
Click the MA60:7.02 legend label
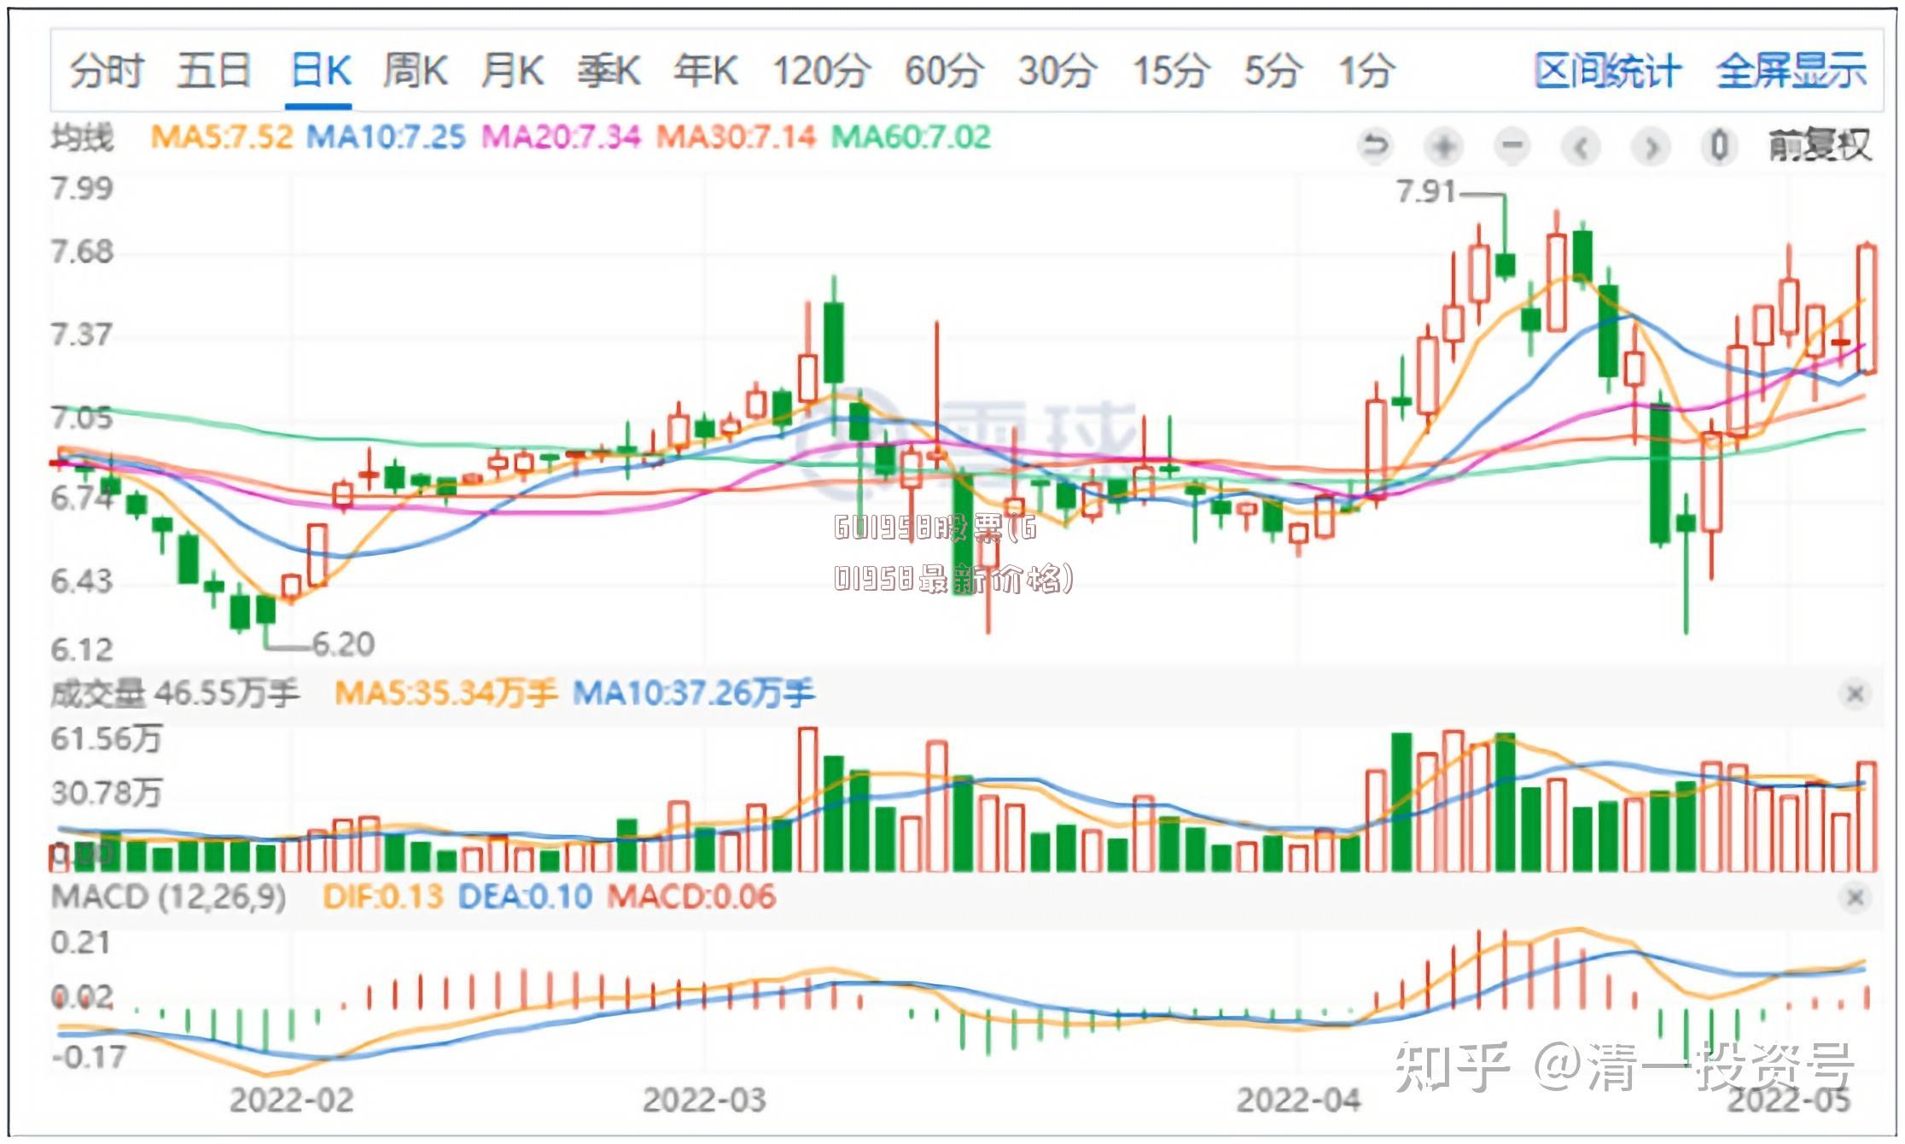coord(911,137)
